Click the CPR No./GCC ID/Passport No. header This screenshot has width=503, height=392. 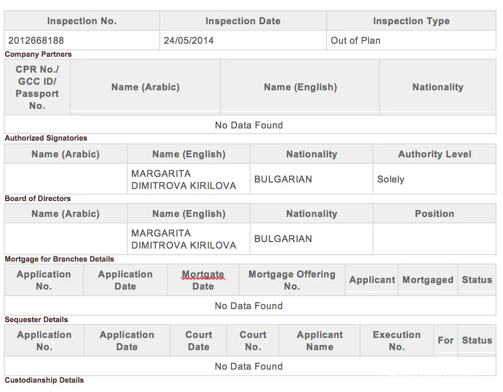pos(37,87)
